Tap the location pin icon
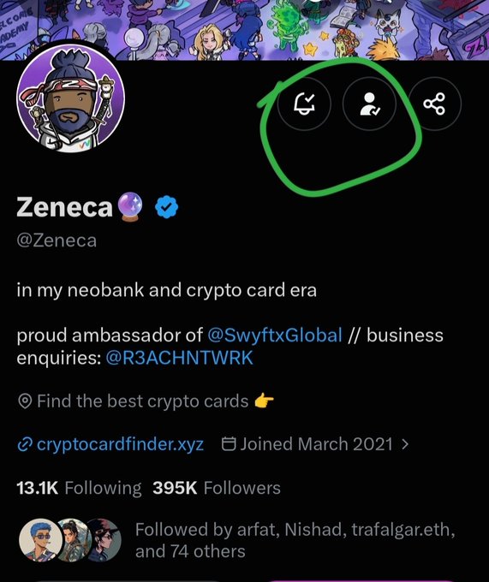 click(25, 401)
